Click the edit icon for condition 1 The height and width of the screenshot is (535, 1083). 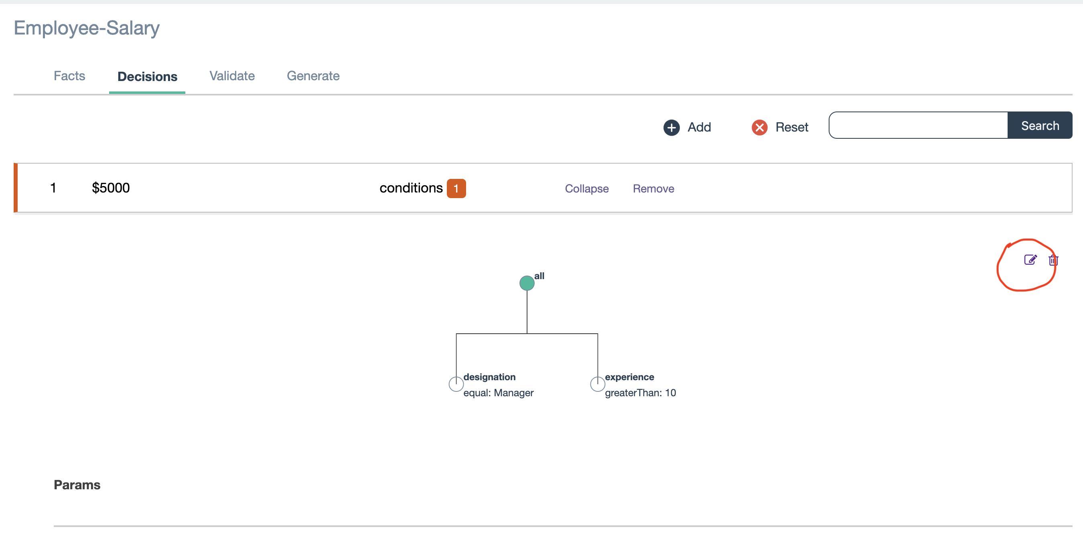pos(1031,260)
